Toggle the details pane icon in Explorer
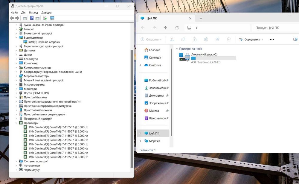 pos(295,39)
